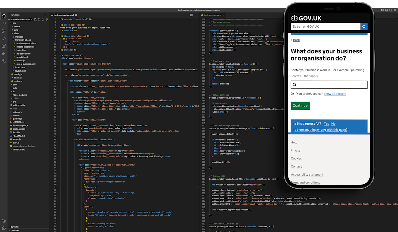Click the show all sectors link
The height and width of the screenshot is (232, 398).
click(x=335, y=94)
